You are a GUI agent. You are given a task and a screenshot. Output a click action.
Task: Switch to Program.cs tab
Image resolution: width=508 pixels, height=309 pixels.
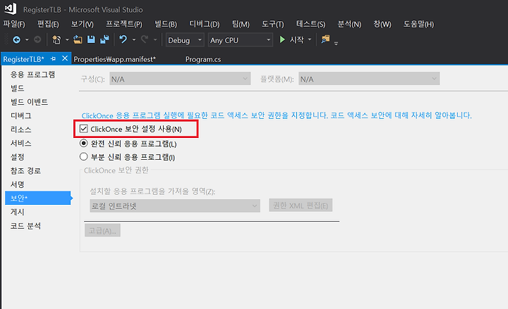(x=203, y=59)
